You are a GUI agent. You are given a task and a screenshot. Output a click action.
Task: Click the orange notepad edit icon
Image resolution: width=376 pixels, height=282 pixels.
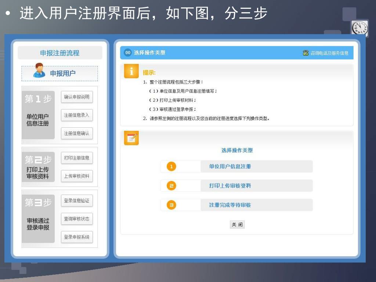pos(131,138)
